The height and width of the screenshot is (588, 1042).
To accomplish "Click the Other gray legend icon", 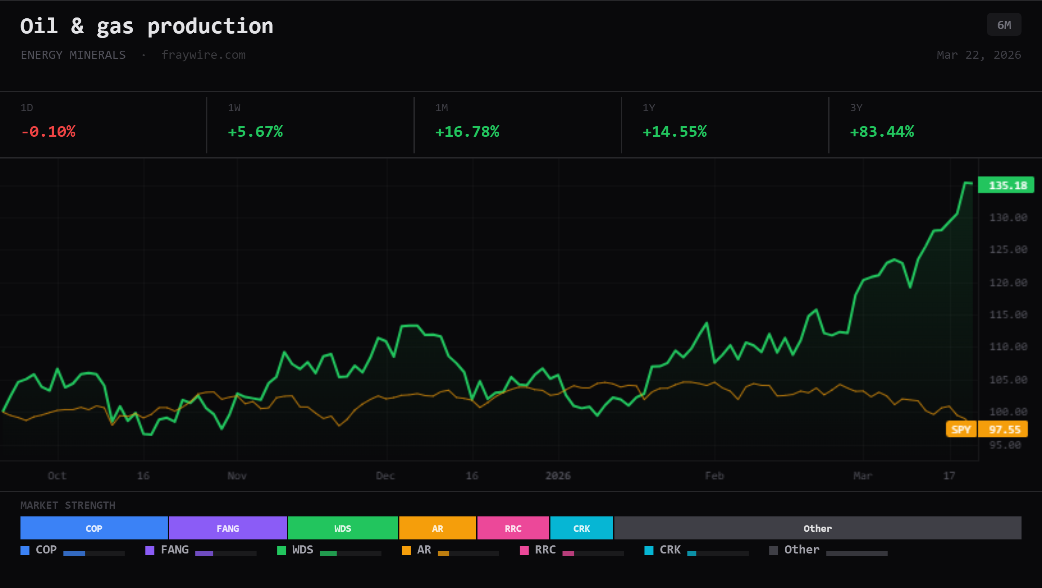I will 773,550.
